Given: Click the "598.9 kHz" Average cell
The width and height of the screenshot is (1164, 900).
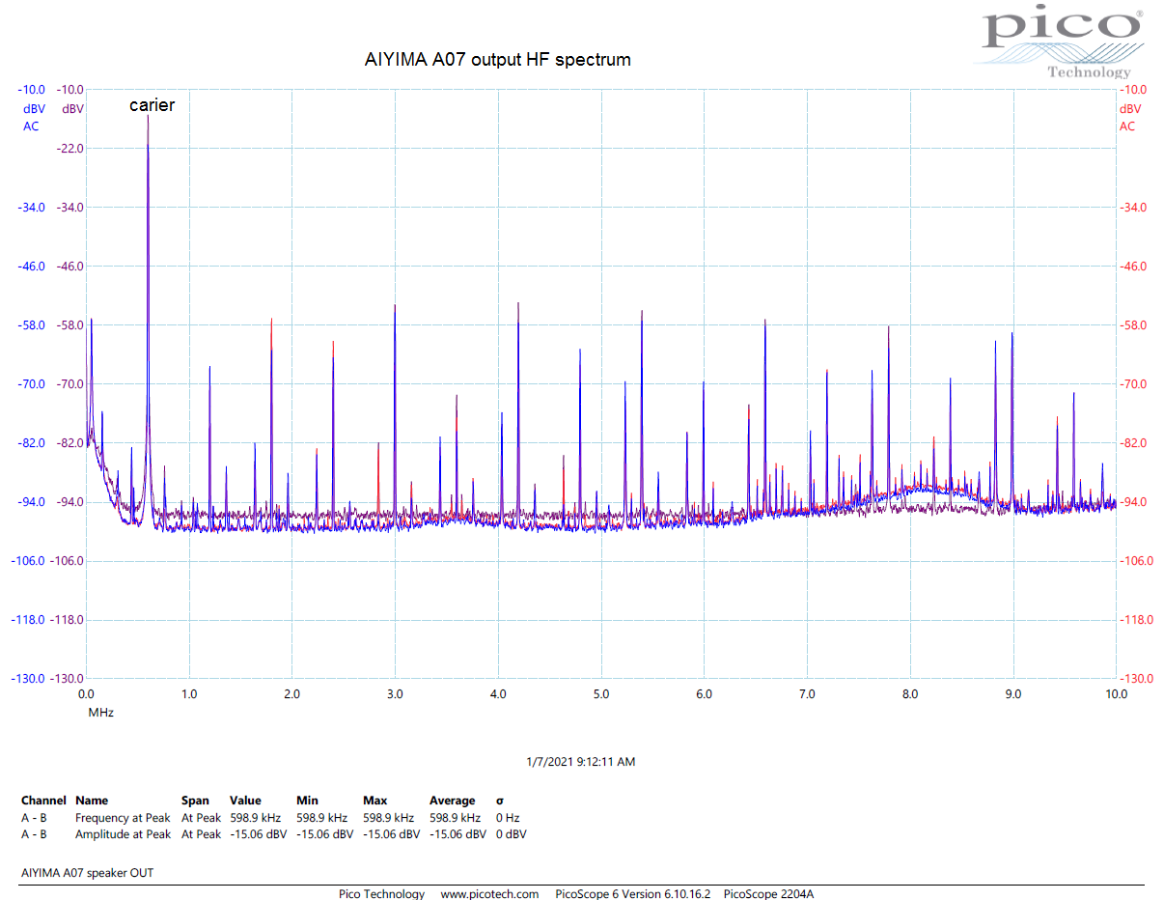Looking at the screenshot, I should (x=455, y=818).
